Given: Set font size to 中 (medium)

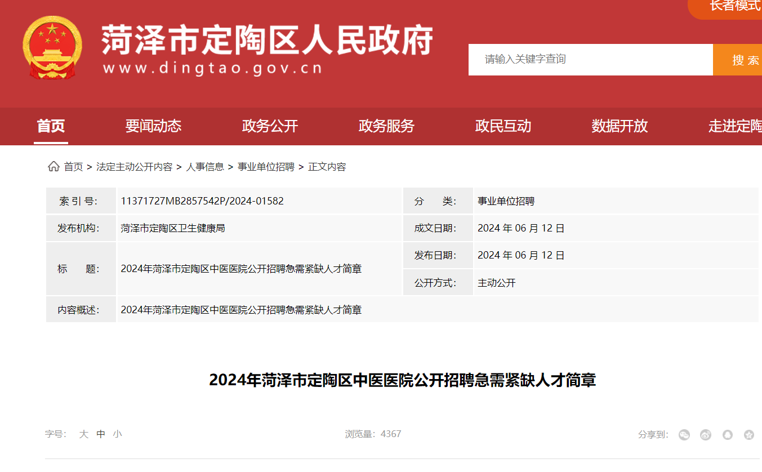Looking at the screenshot, I should 101,434.
